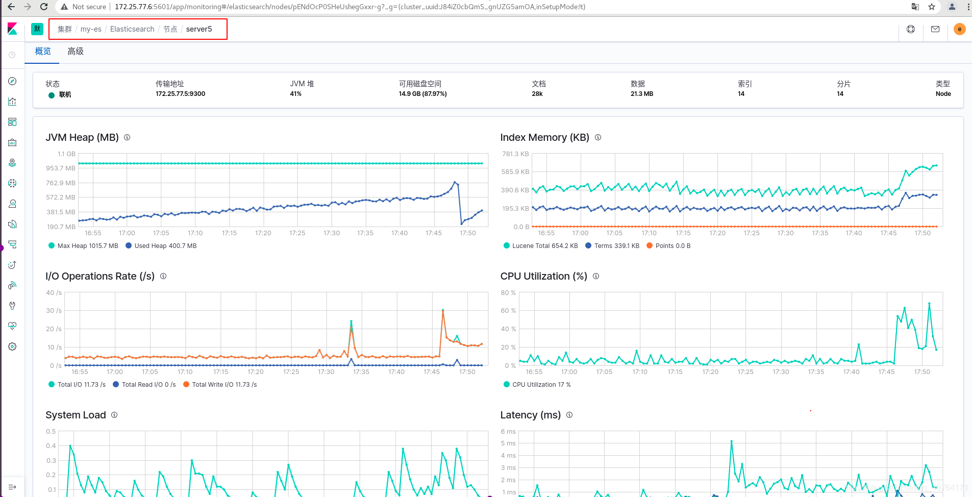Click the info icon beside System Load
Screen dimensions: 972x497
tap(114, 415)
